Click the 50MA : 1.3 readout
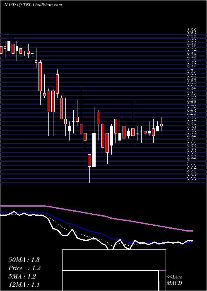Image resolution: width=207 pixels, height=291 pixels. pyautogui.click(x=24, y=260)
